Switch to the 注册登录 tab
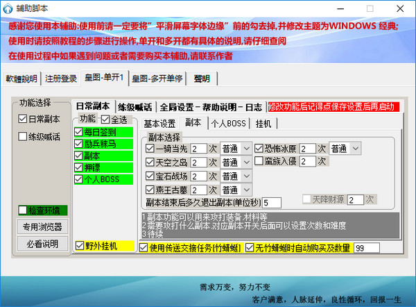 pyautogui.click(x=61, y=78)
